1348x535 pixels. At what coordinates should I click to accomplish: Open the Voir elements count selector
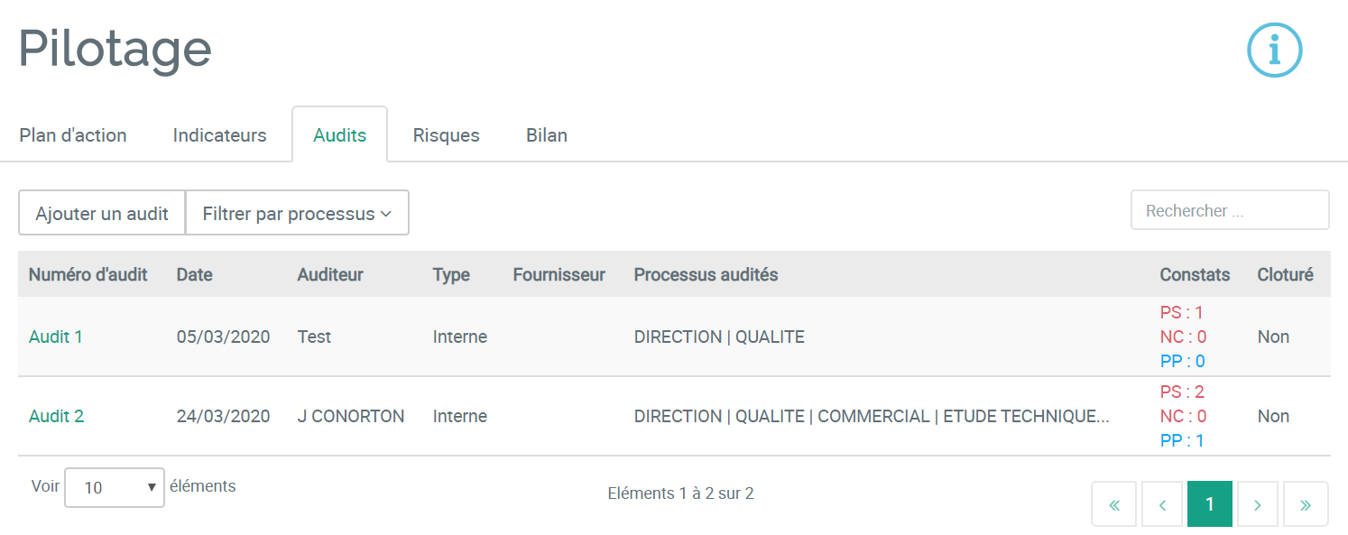[115, 487]
